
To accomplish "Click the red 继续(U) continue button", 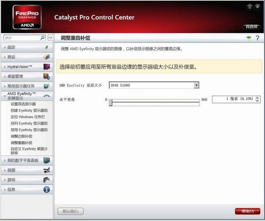I will pos(247,211).
